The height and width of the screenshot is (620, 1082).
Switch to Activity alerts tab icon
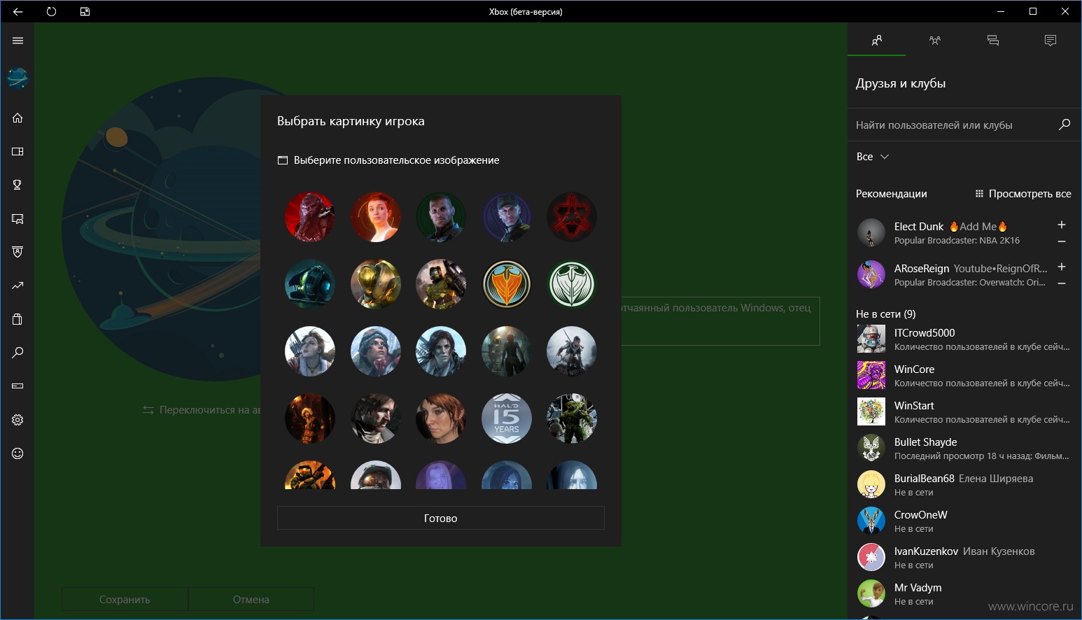[x=1050, y=41]
